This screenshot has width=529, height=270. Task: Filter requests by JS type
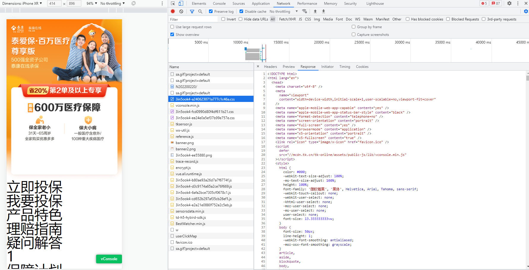tap(300, 19)
